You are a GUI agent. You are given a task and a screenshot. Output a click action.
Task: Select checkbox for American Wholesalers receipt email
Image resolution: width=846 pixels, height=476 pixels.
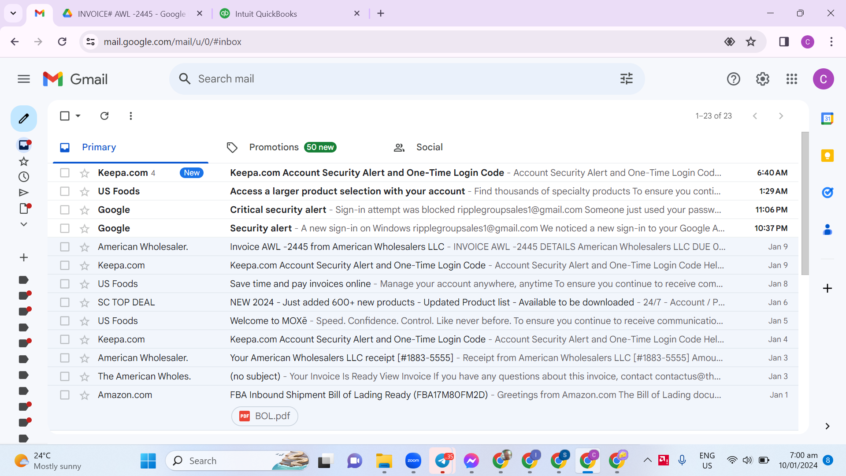point(65,358)
